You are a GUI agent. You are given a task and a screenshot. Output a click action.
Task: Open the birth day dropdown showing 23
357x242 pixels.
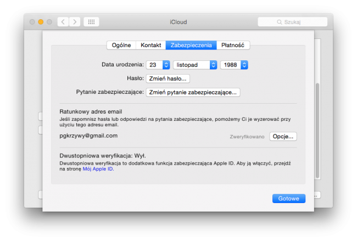pos(158,65)
